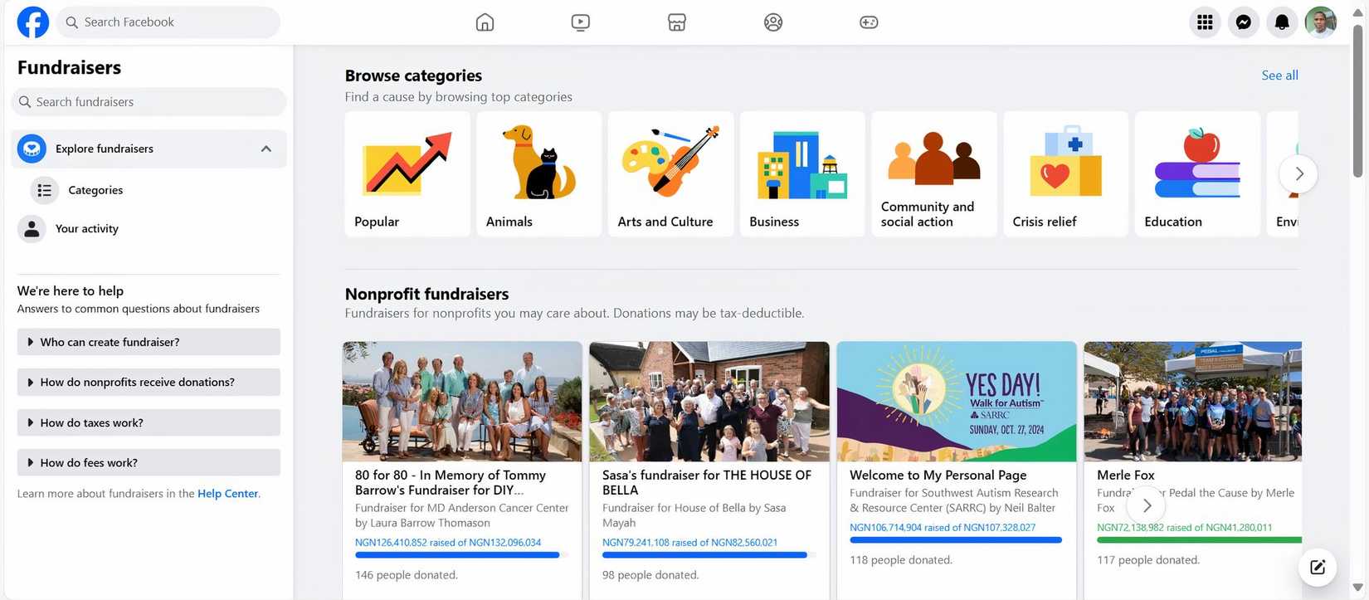Click See all categories link

pyautogui.click(x=1279, y=76)
